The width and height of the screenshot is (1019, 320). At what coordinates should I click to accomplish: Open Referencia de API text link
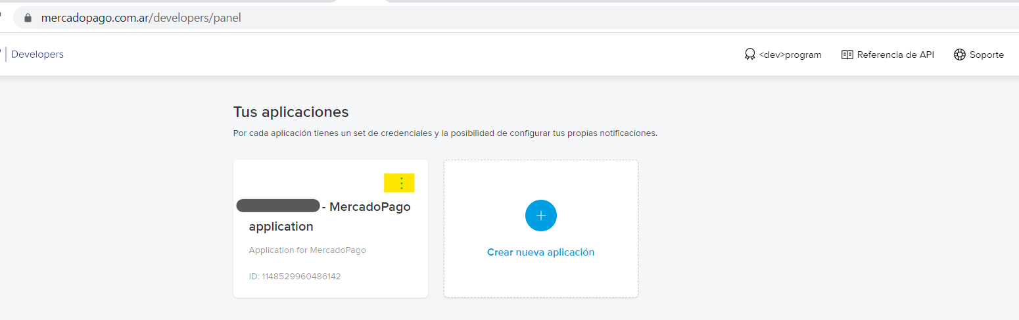895,55
